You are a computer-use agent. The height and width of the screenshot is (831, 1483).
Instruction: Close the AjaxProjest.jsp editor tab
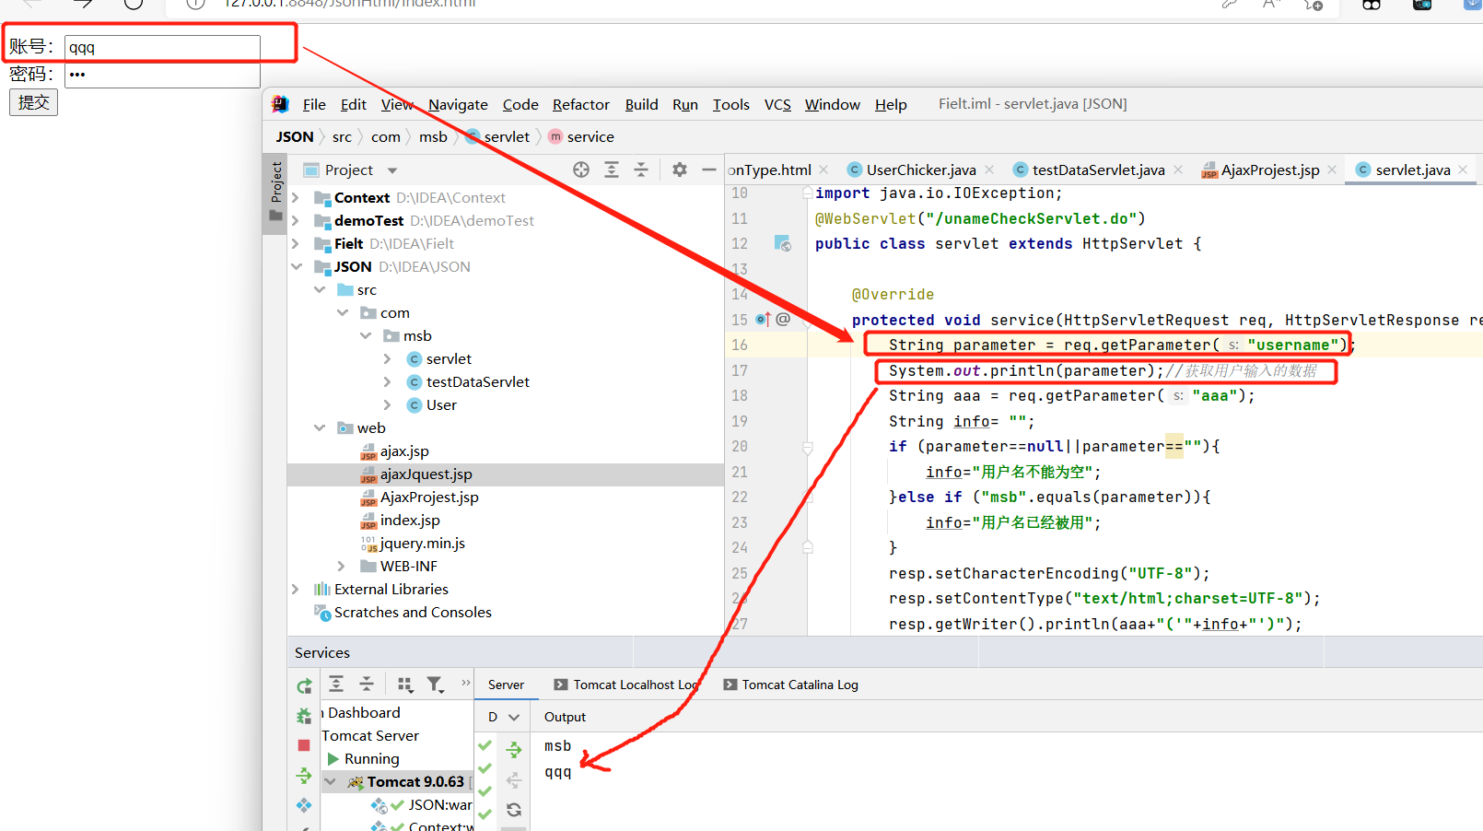tap(1332, 170)
